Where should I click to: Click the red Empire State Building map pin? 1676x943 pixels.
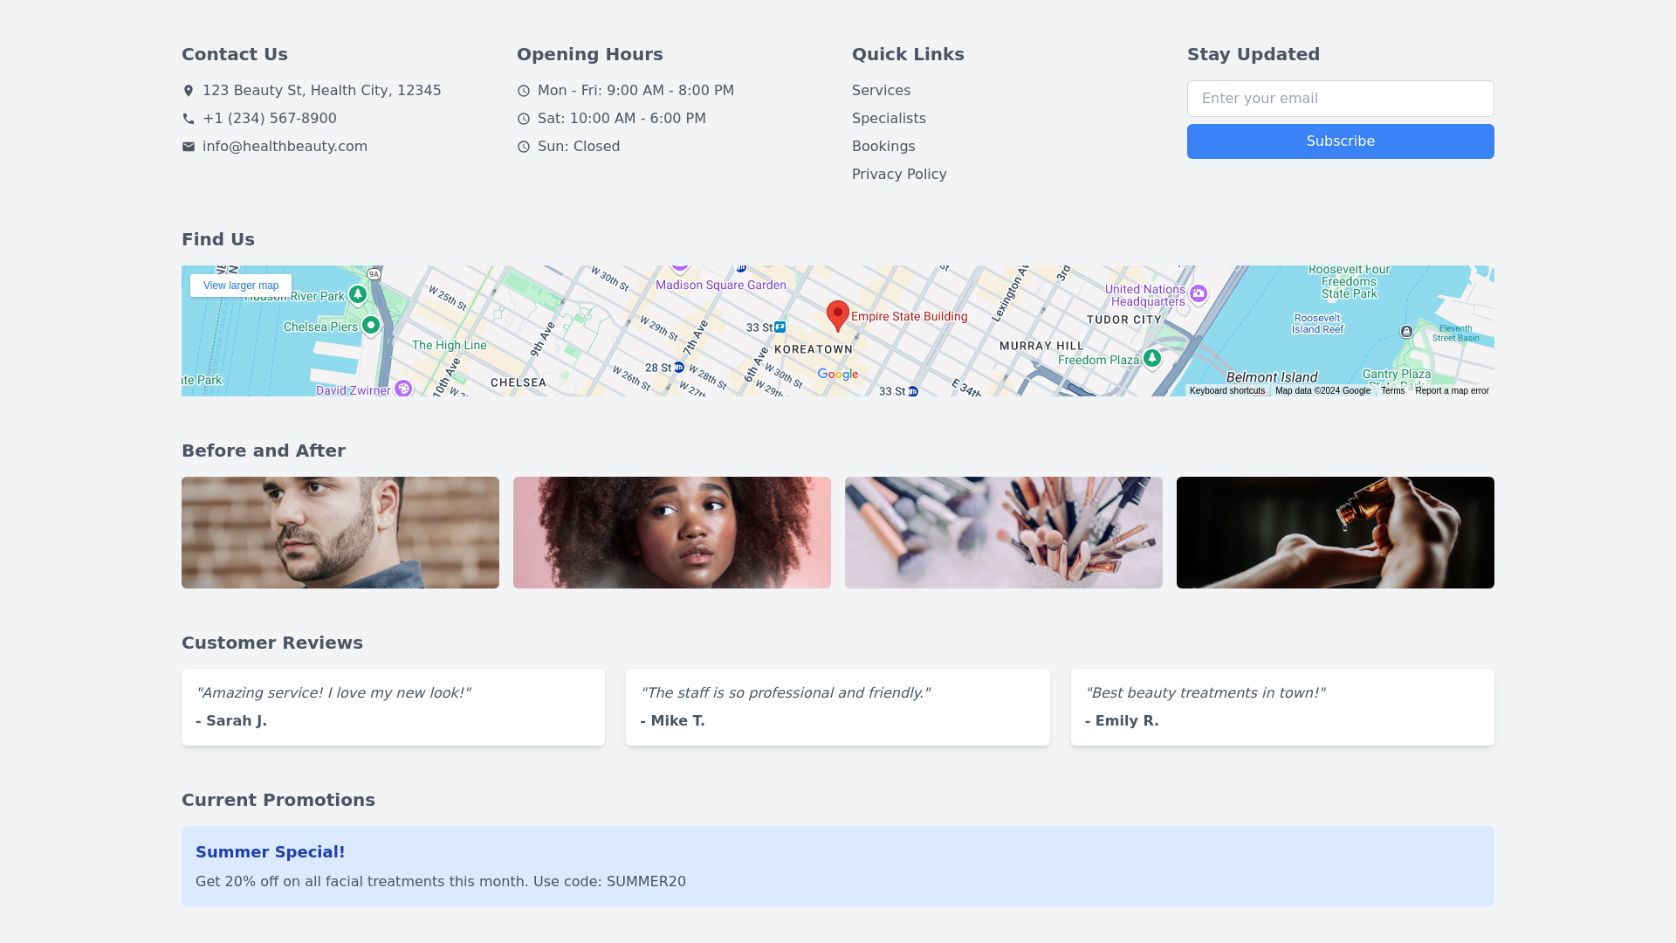(x=837, y=315)
